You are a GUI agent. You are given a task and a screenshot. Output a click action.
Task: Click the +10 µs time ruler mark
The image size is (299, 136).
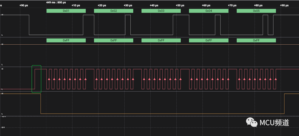click(x=76, y=5)
